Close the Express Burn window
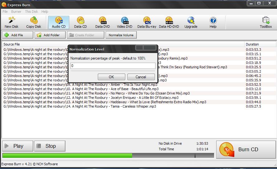This screenshot has width=277, height=169. point(270,3)
